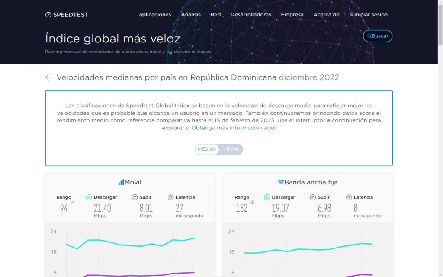Click the 'Índice global más veloz' heading
The height and width of the screenshot is (277, 443).
(113, 39)
